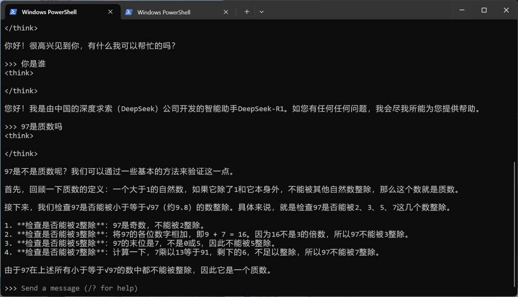Click PowerShell icon on first tab

pos(13,12)
